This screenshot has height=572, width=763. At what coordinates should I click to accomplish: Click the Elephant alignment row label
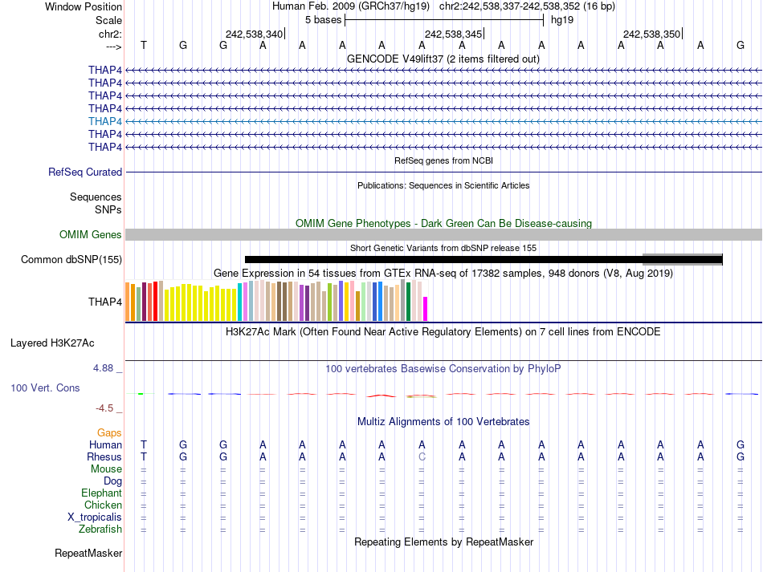tap(102, 493)
